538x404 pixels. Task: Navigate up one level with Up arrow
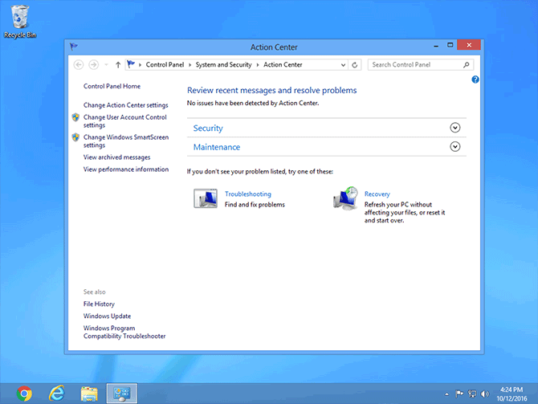118,64
